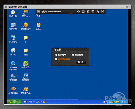Click the eye view icon in control toolbar
135x109 pixels.
click(78, 12)
